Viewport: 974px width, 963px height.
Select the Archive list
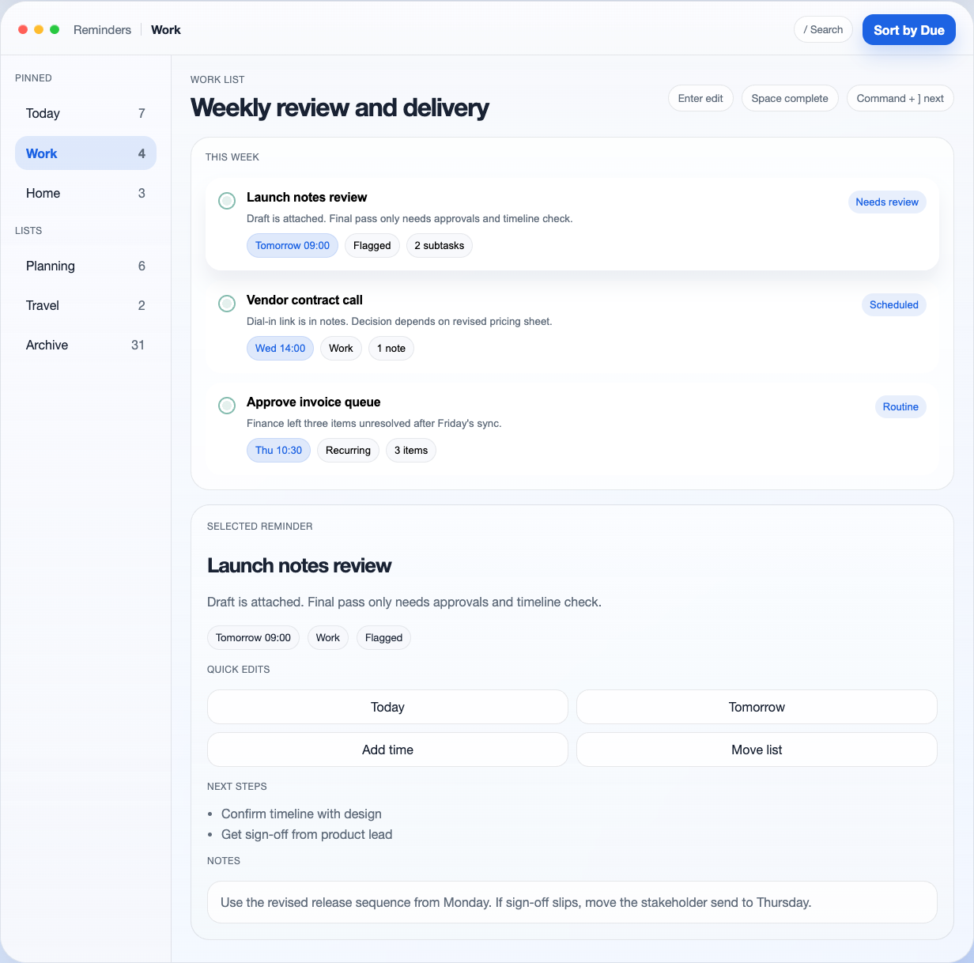point(85,345)
